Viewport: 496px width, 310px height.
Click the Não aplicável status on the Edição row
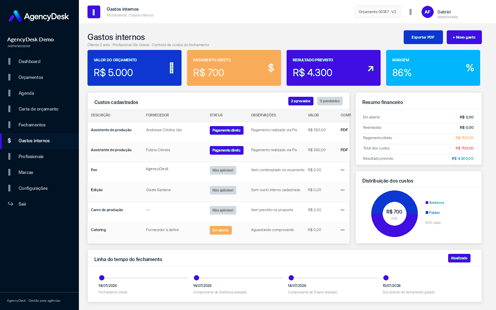point(223,190)
